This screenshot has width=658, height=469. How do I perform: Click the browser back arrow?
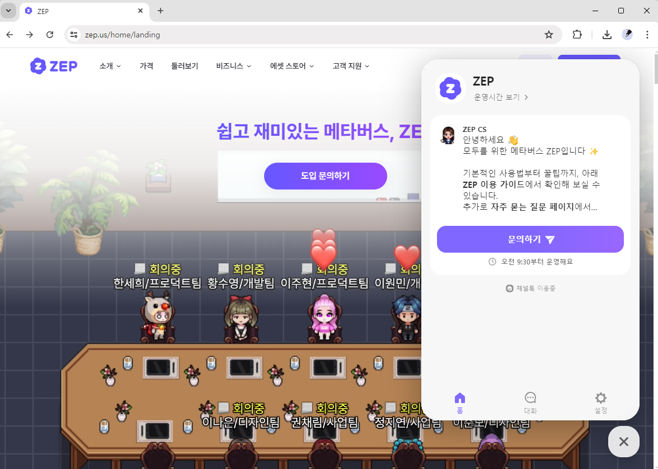[x=10, y=35]
